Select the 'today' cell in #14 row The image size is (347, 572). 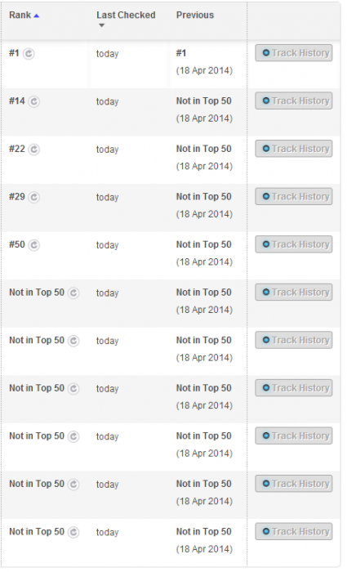[107, 101]
